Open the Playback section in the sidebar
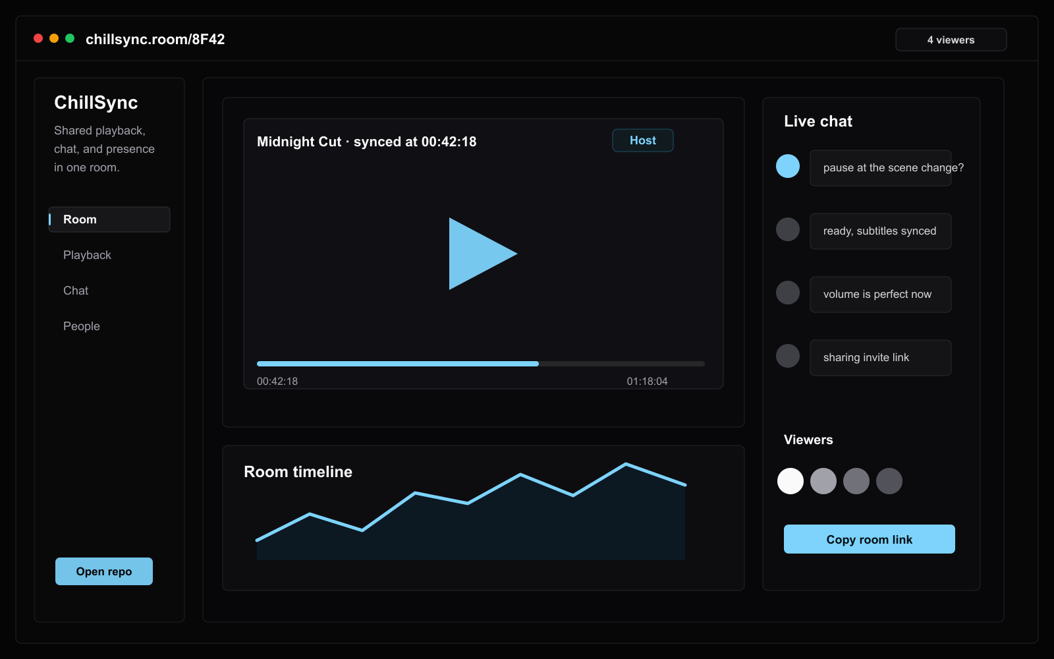 pos(87,255)
